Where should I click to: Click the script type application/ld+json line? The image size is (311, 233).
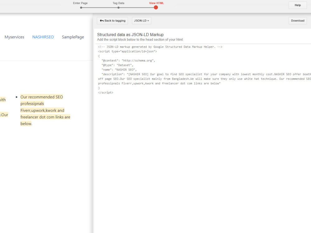pyautogui.click(x=127, y=51)
